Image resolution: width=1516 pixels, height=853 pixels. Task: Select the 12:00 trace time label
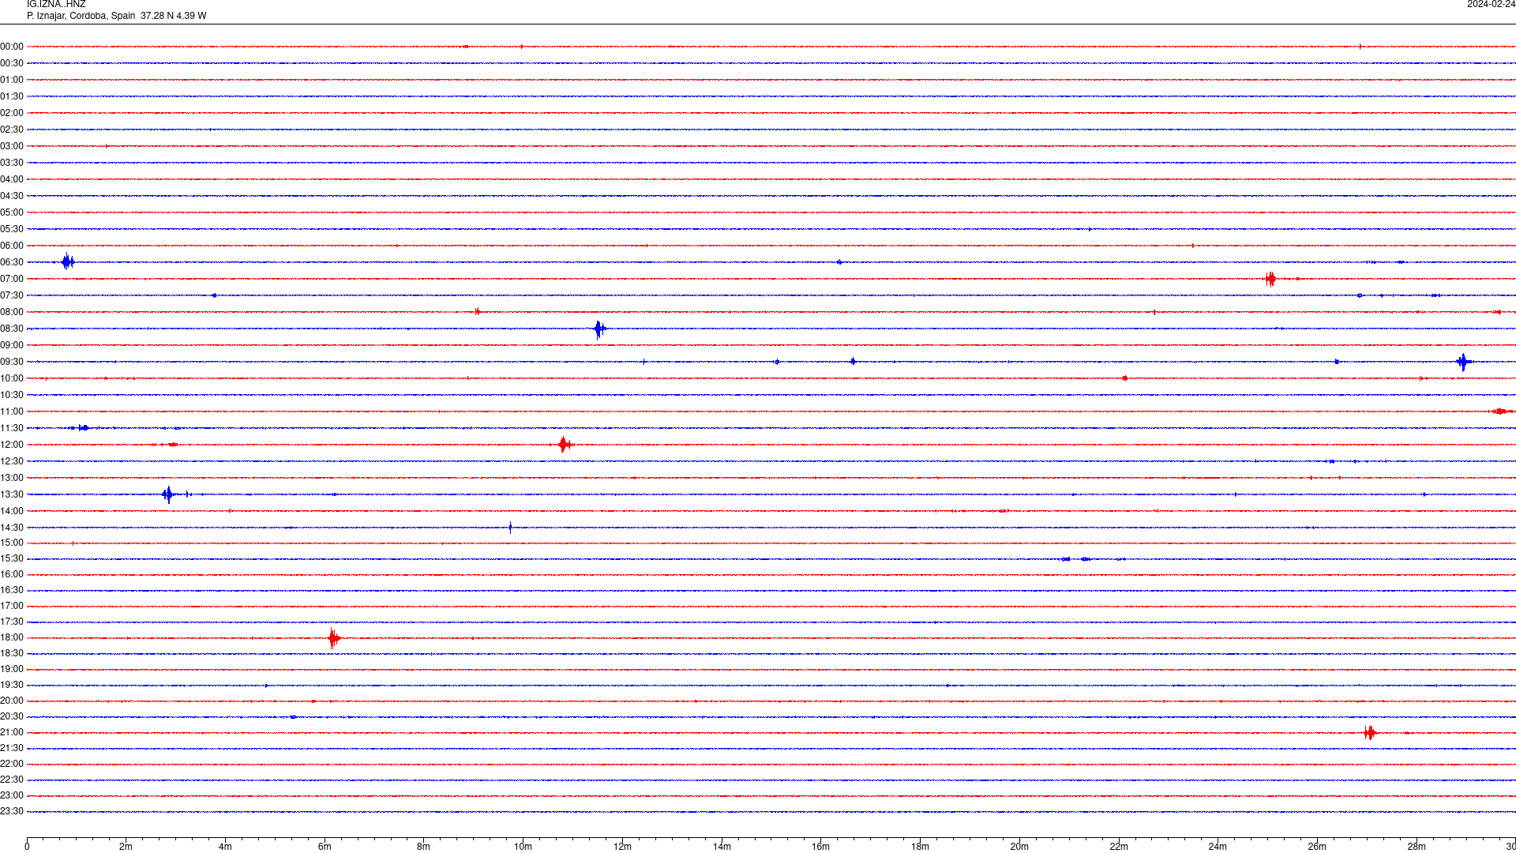[12, 445]
